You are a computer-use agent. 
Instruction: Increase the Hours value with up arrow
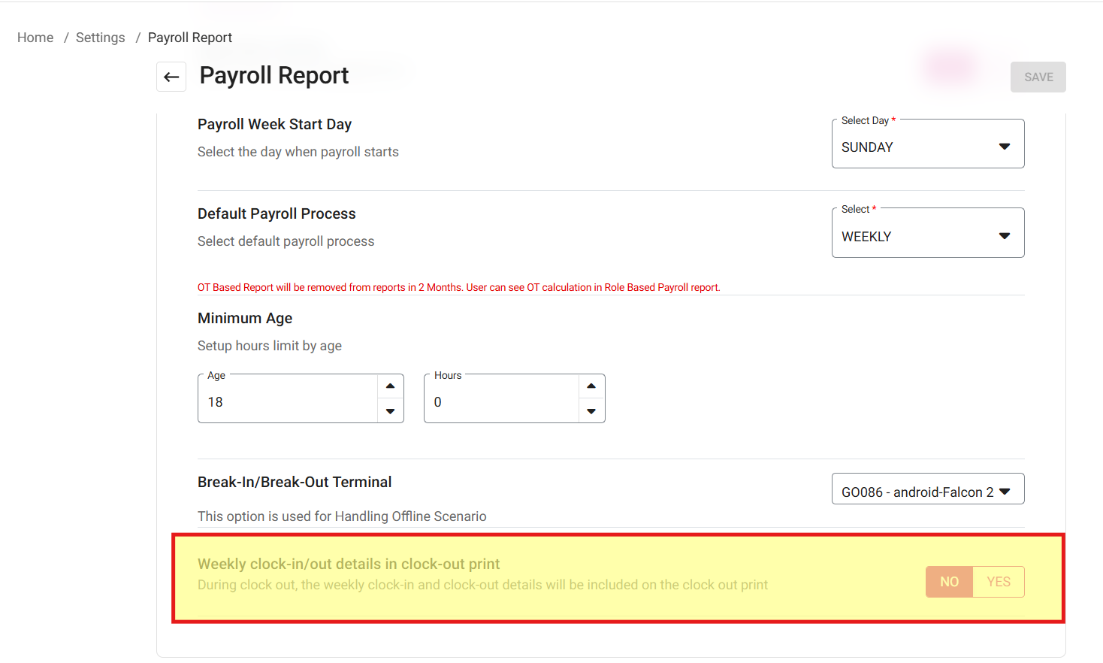click(x=591, y=386)
